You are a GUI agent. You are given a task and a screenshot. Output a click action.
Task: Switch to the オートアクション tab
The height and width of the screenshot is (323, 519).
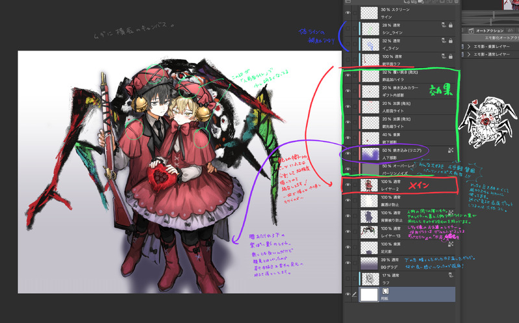pos(487,30)
